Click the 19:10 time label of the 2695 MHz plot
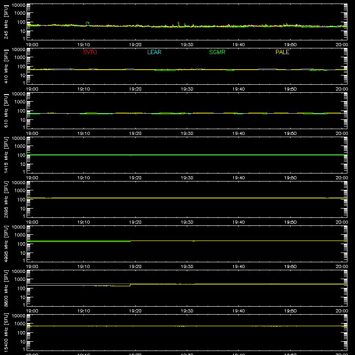Viewport: 355px width, 355px height. (x=84, y=222)
